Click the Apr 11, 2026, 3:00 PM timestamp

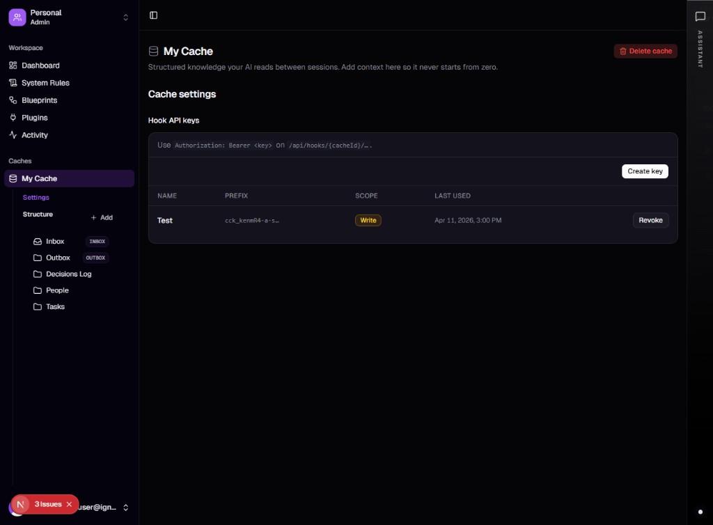tap(468, 221)
